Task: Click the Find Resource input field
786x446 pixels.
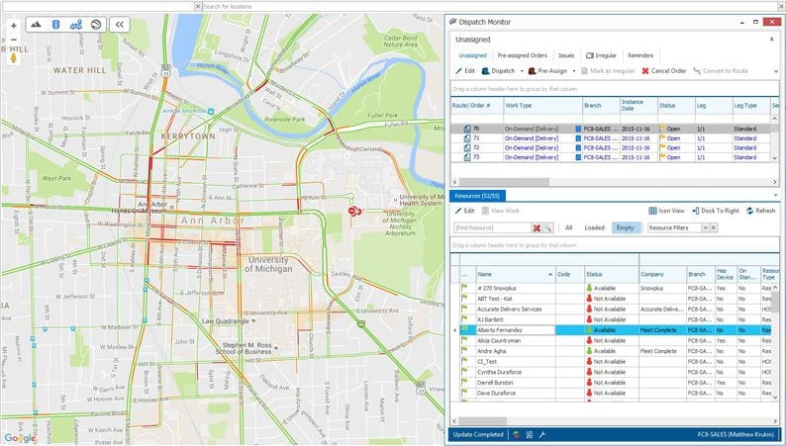Action: (x=492, y=227)
